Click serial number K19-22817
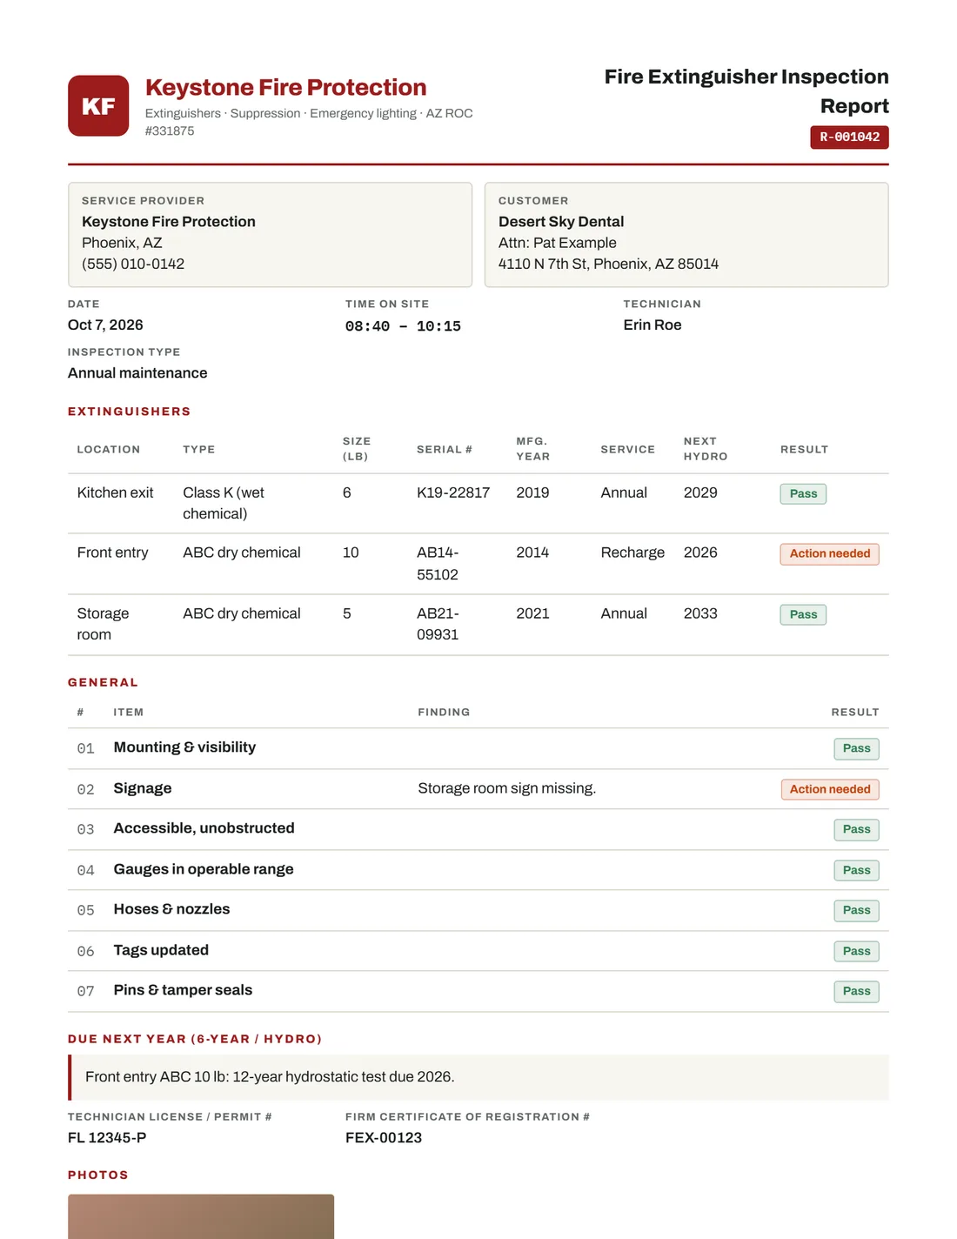This screenshot has width=957, height=1239. coord(453,492)
